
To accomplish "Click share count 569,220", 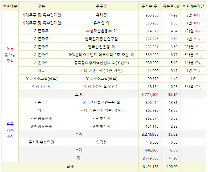I will pos(152,55).
